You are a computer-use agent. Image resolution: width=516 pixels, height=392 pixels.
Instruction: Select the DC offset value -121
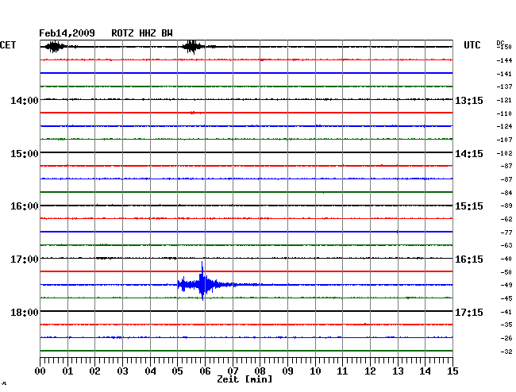point(504,100)
